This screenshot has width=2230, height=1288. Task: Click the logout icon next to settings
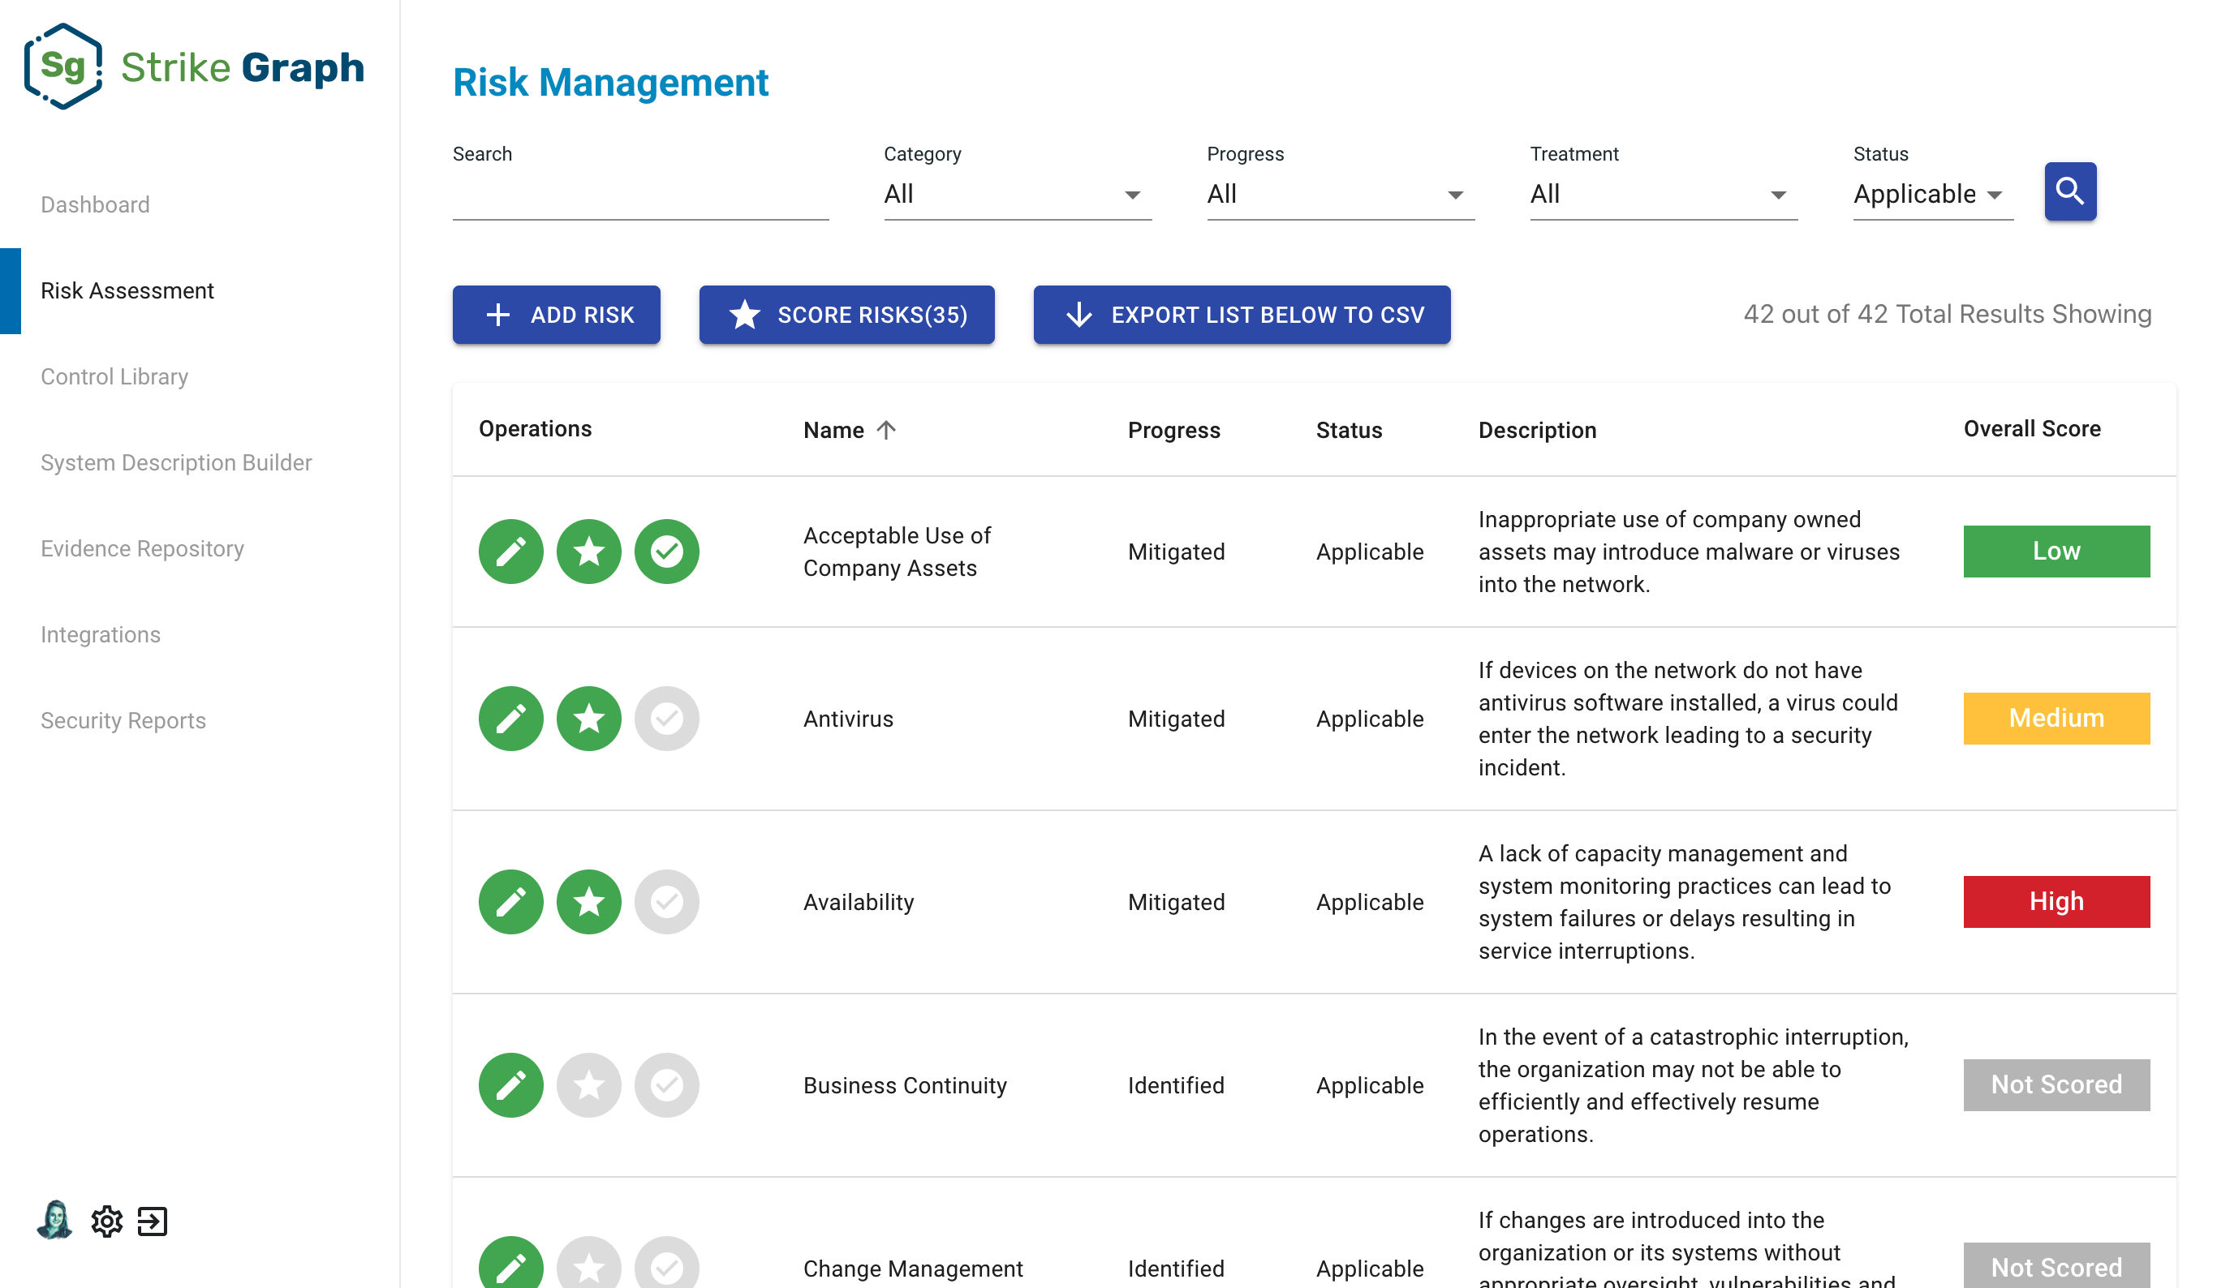(x=153, y=1221)
